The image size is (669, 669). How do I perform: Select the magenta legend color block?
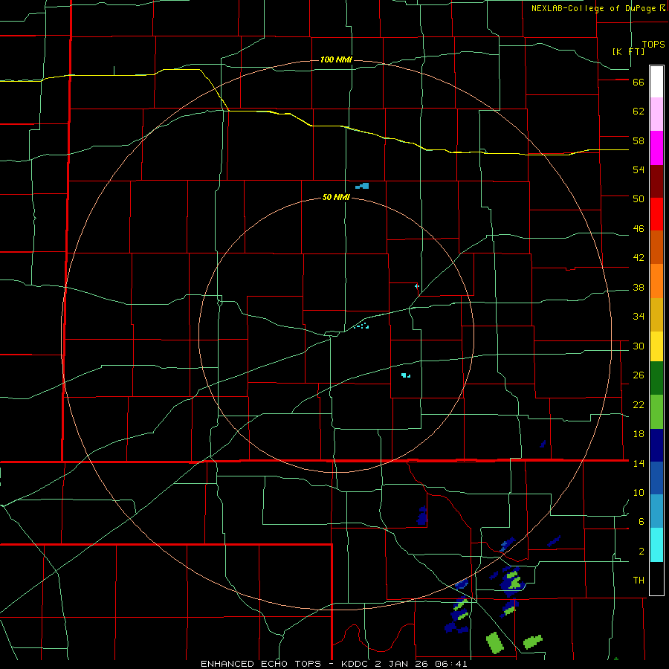point(656,148)
